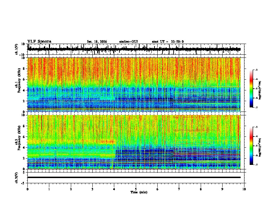Click the "ch.1(V)" waveform axis label
The image size is (275, 212).
(17, 49)
